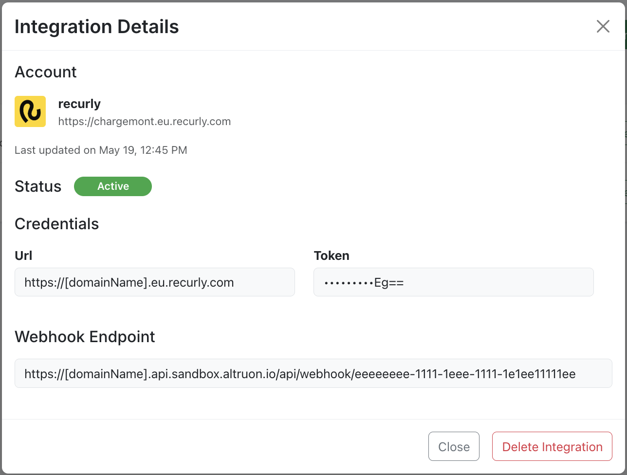
Task: Click the Status label text
Action: [x=38, y=186]
